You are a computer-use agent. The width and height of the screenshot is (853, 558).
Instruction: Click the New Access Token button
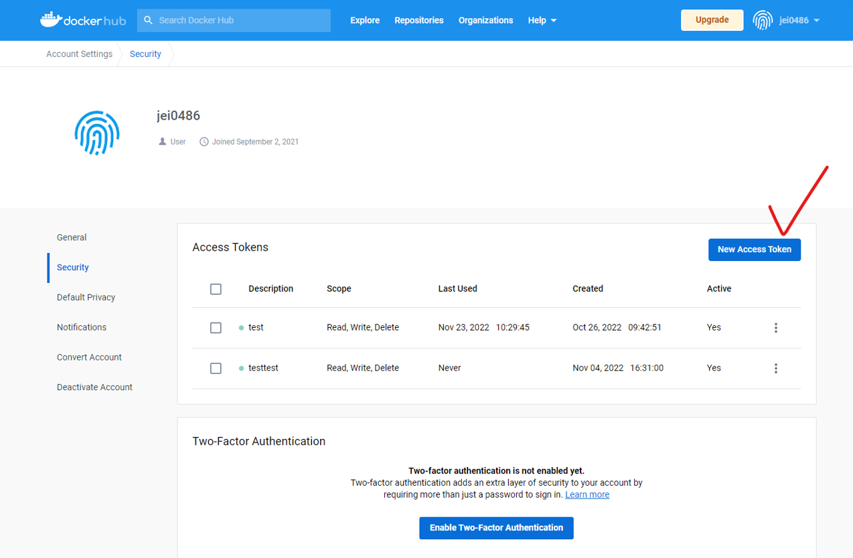[x=755, y=250]
